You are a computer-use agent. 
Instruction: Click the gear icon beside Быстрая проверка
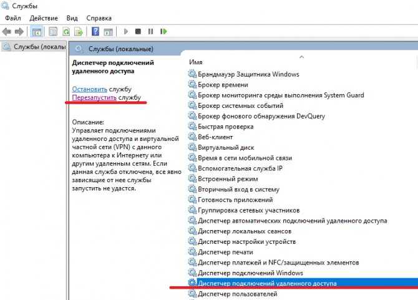[192, 126]
